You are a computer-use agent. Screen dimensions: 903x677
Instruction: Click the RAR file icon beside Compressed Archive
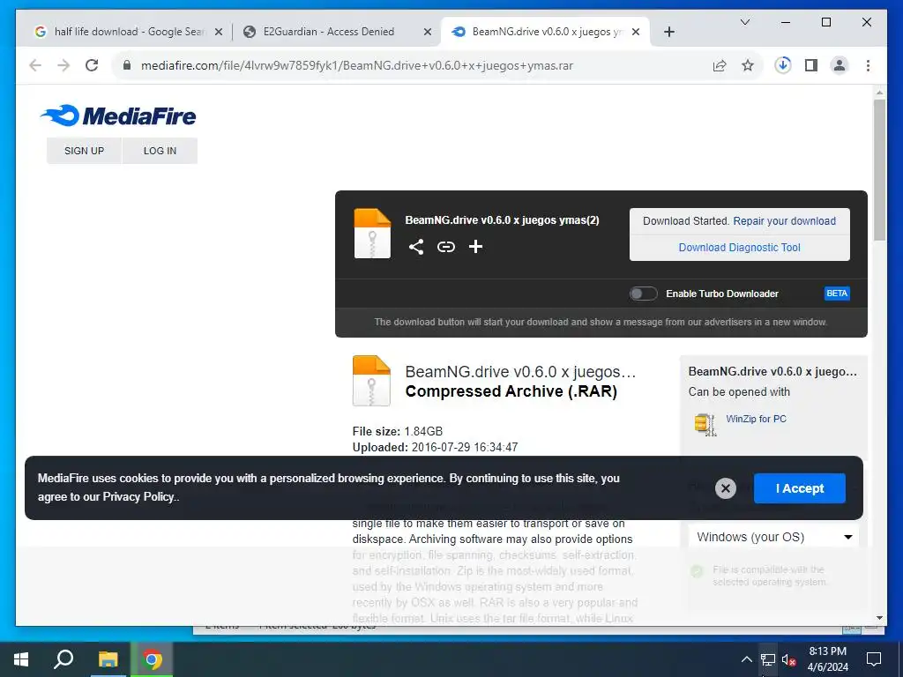click(371, 381)
